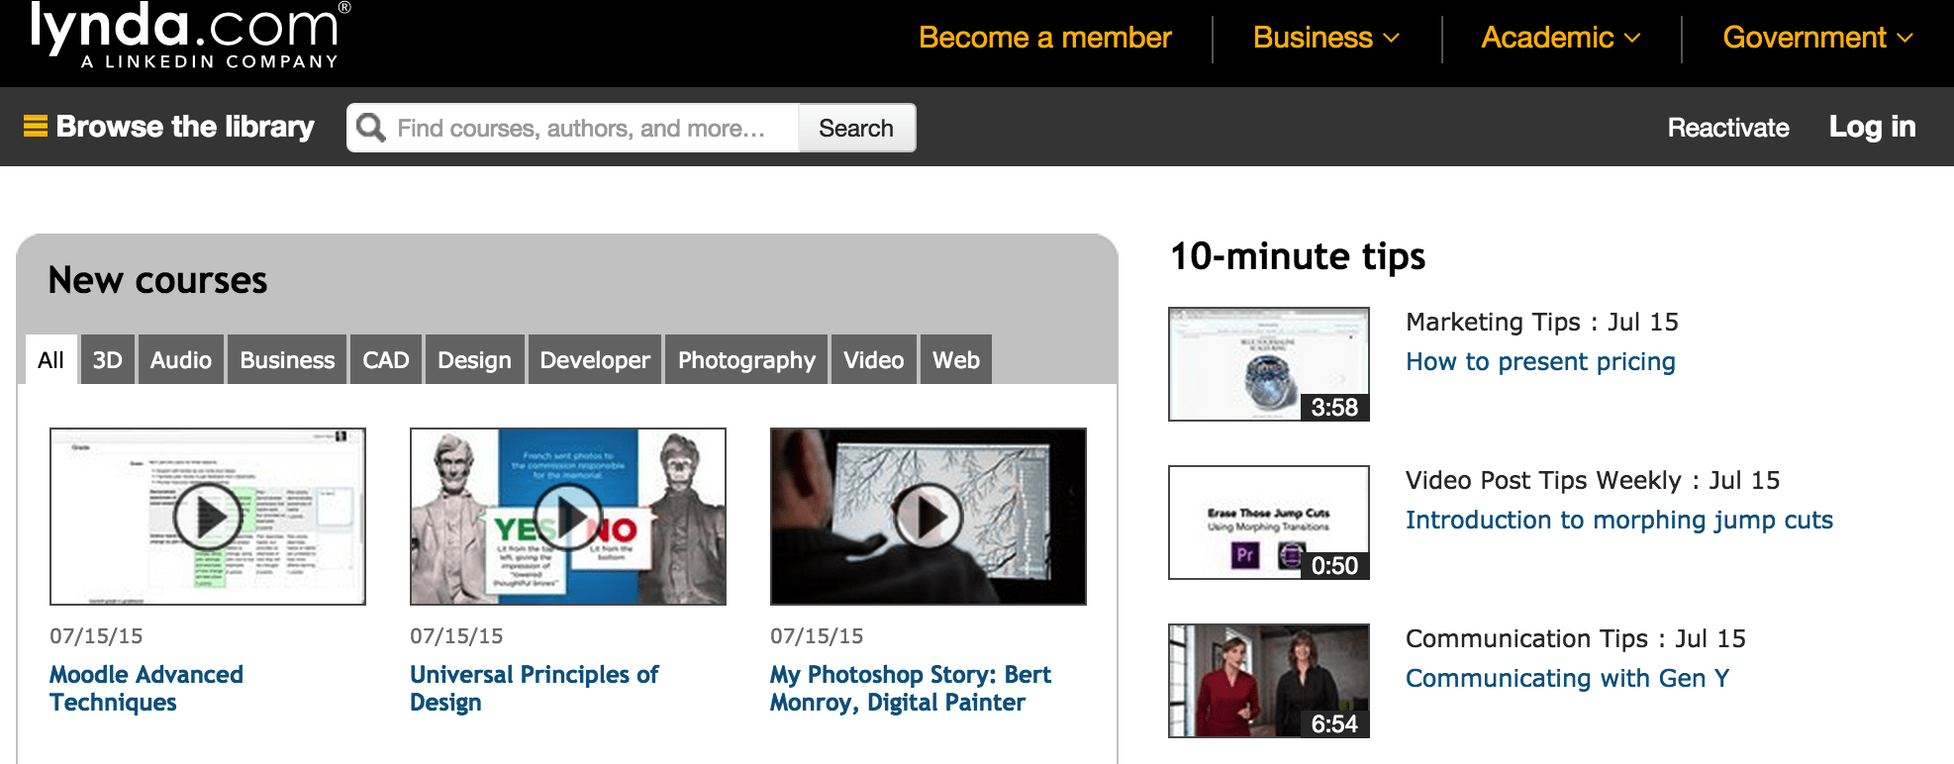Screen dimensions: 1954x764
Task: Open the Communicating with Gen Y thumbnail
Action: pos(1269,681)
